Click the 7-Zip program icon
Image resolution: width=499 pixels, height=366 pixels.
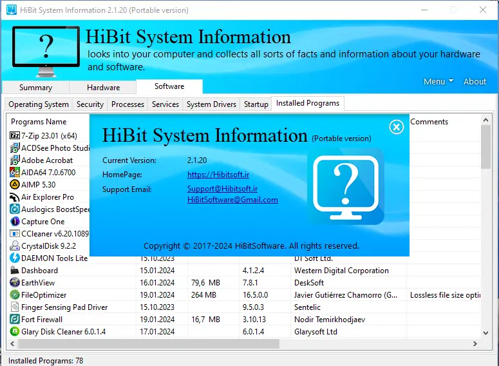15,136
